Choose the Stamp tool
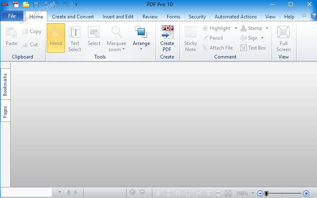The height and width of the screenshot is (198, 317). pyautogui.click(x=251, y=28)
